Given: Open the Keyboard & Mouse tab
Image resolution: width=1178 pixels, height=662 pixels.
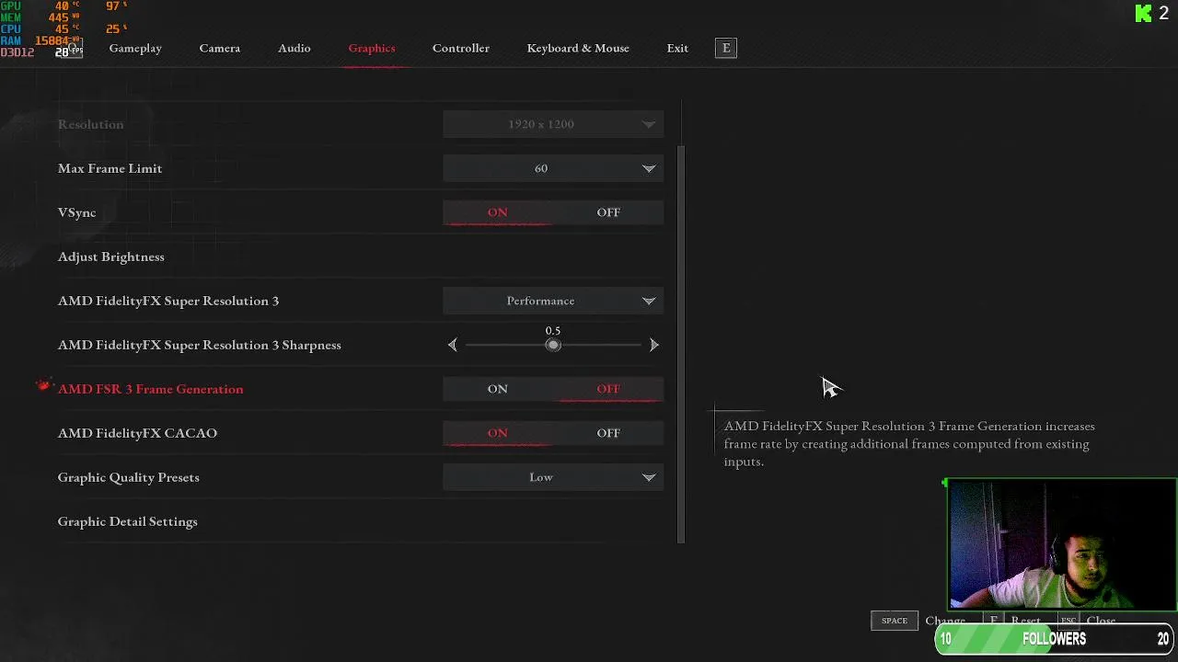Looking at the screenshot, I should 578,48.
